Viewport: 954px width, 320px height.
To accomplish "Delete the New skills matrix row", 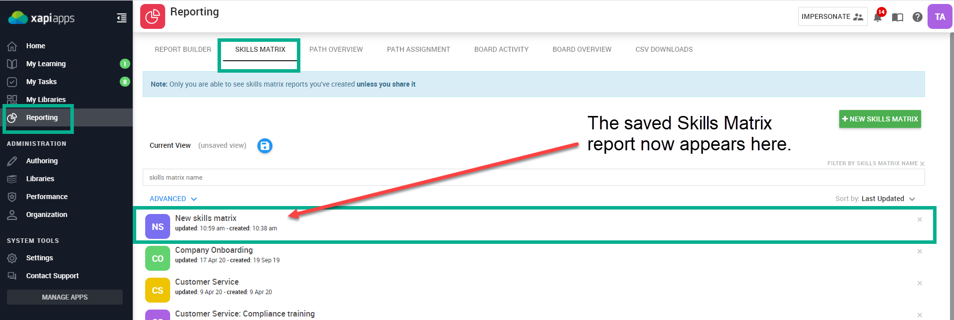I will pyautogui.click(x=920, y=219).
